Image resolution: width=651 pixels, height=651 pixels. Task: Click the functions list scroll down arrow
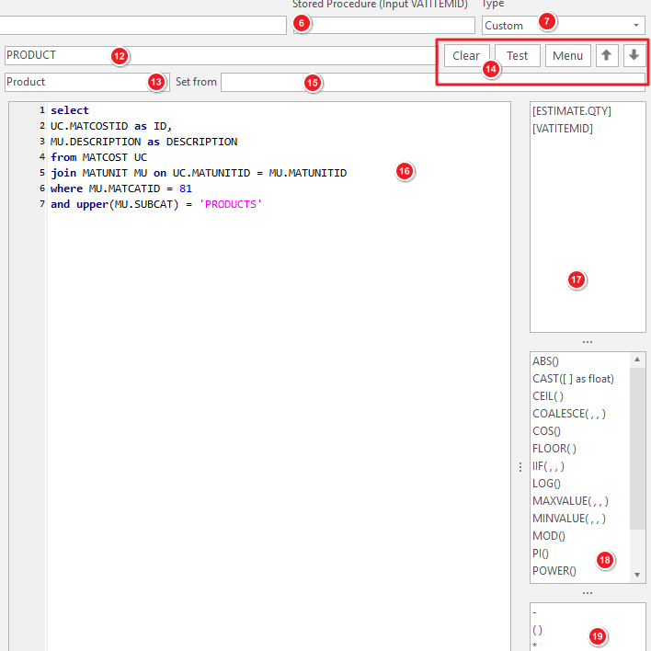pos(637,575)
